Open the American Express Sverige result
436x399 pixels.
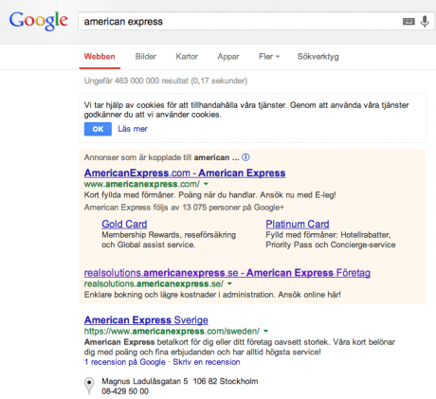point(146,320)
